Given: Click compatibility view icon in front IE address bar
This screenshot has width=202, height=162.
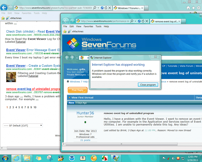Looking at the screenshot, I should (139, 21).
